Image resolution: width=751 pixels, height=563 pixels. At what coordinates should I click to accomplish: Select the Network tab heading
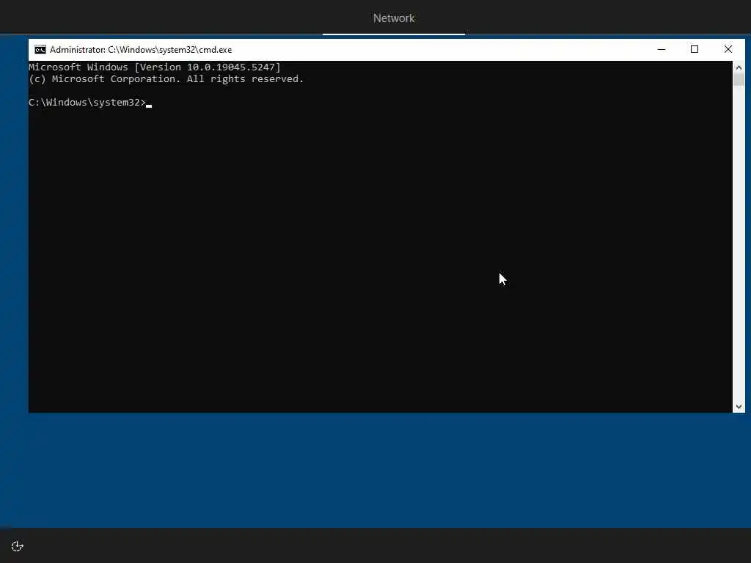click(x=394, y=18)
